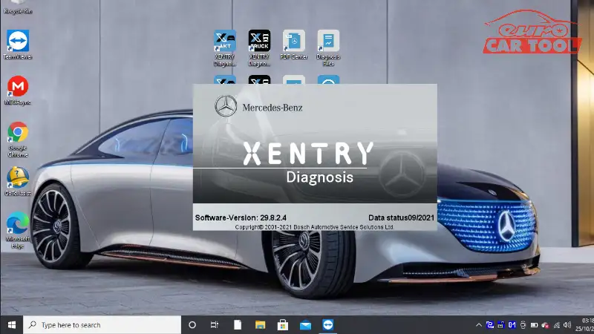594x334 pixels.
Task: Open the taskbar clock and date
Action: (x=584, y=325)
